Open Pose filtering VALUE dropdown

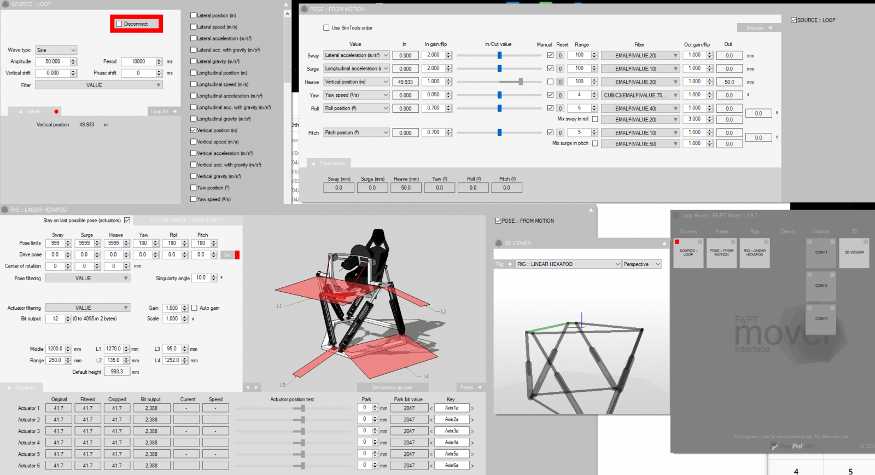[87, 278]
